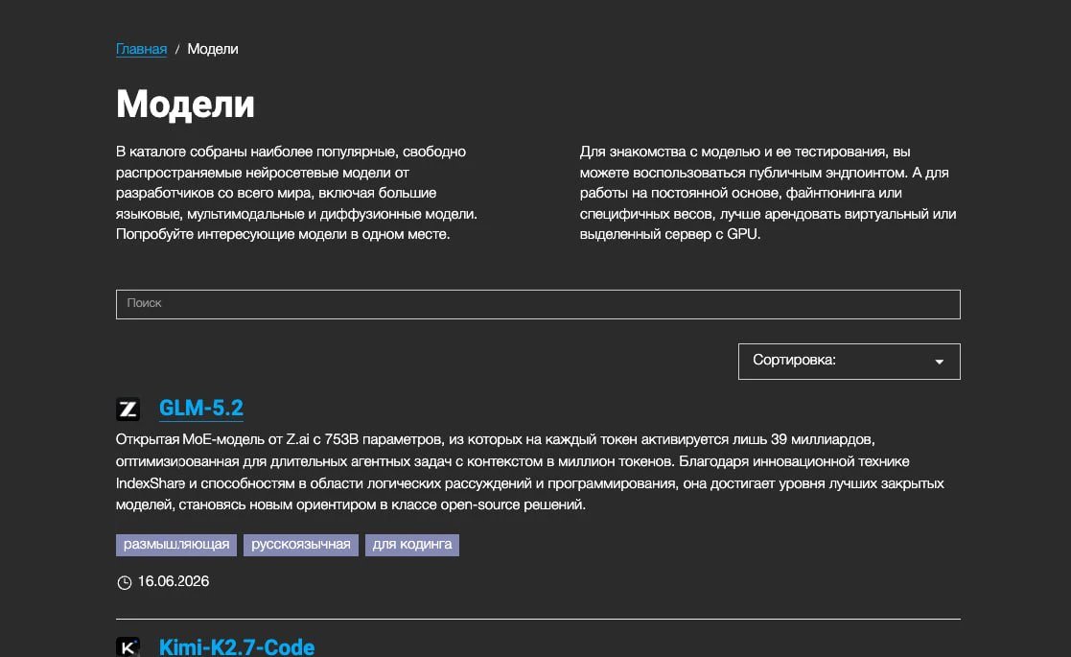
Task: Focus the Поиск search field
Action: coord(538,304)
